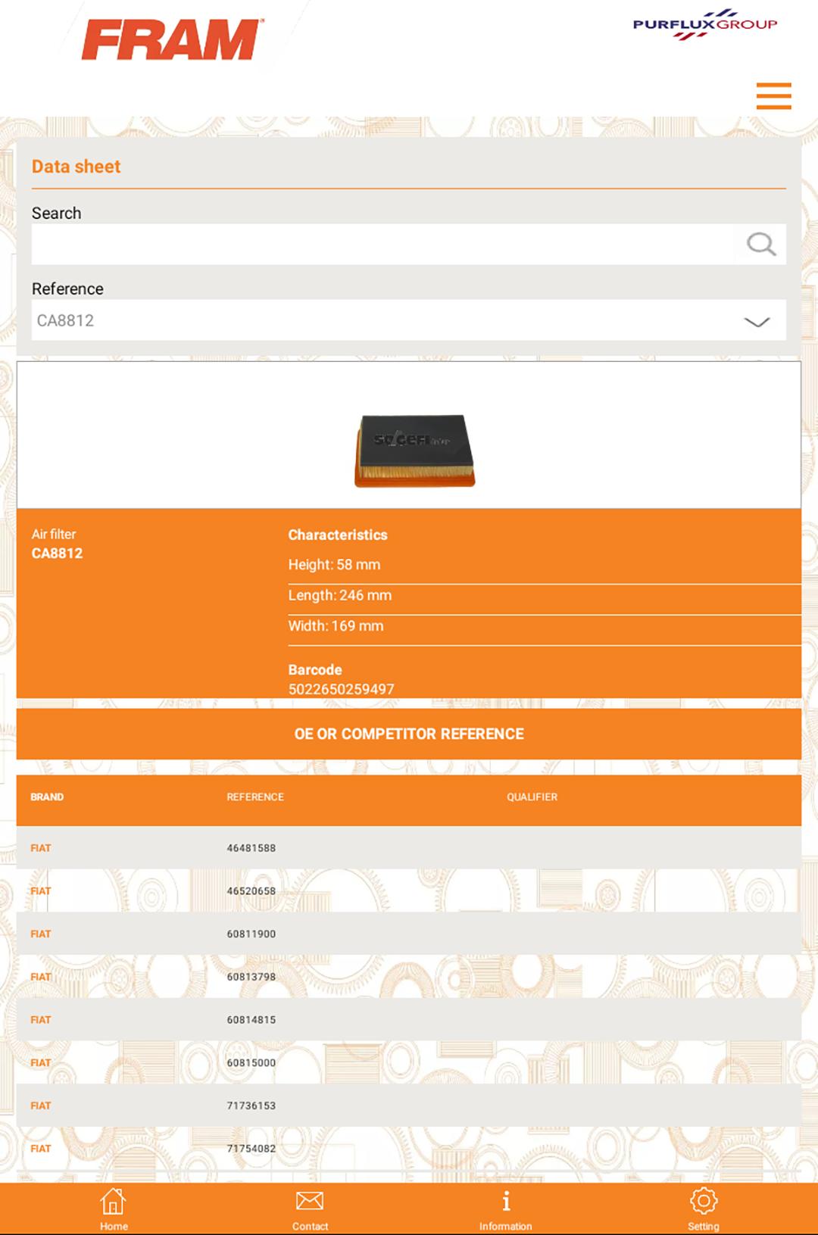Click the Length: 246 mm characteristic

click(340, 595)
